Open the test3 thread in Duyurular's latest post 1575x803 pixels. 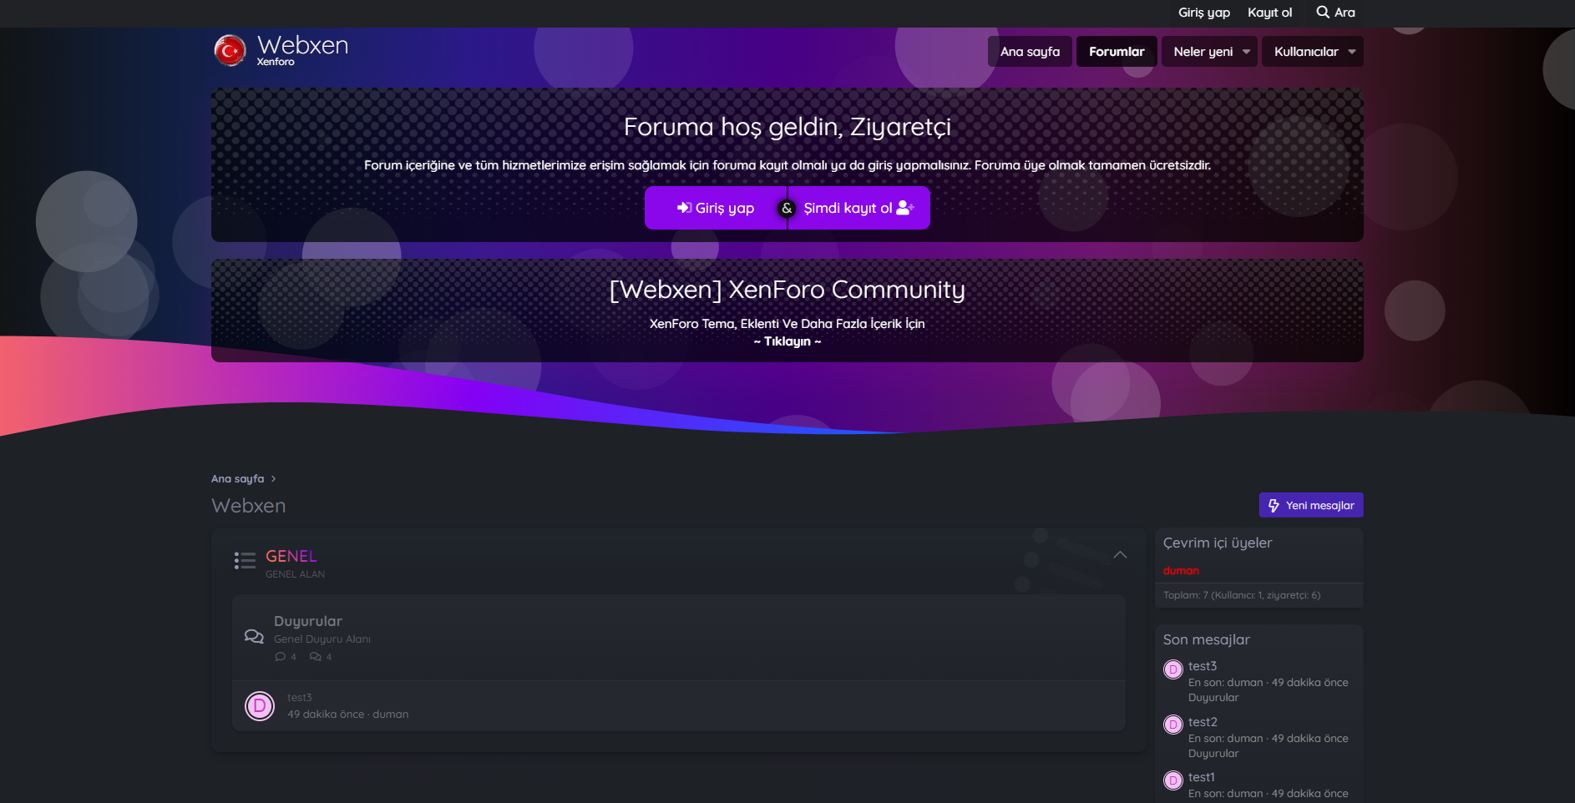coord(300,698)
